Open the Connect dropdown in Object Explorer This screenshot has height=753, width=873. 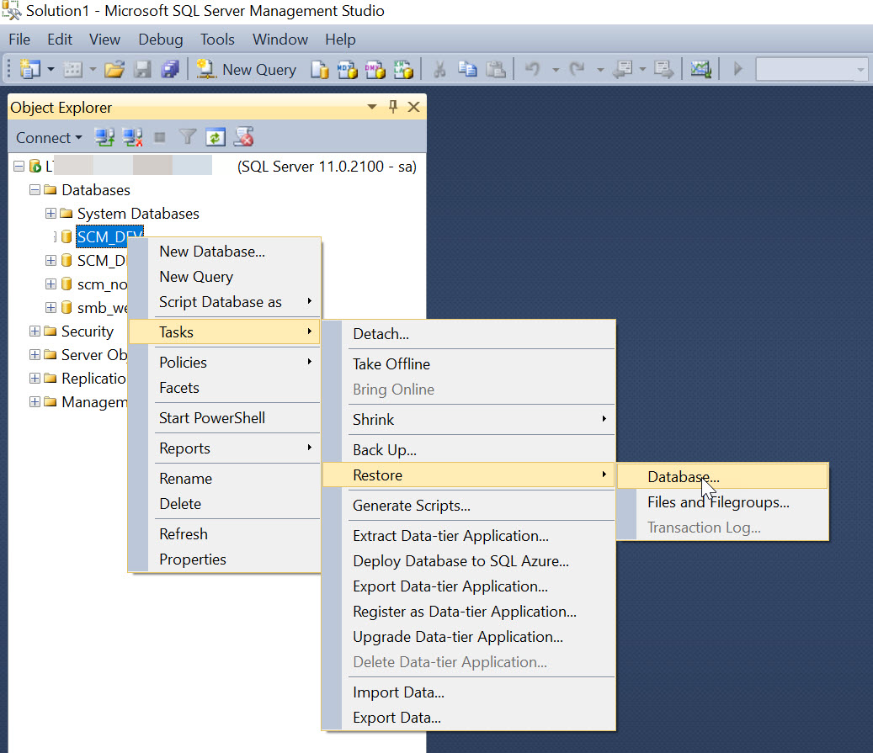click(48, 137)
